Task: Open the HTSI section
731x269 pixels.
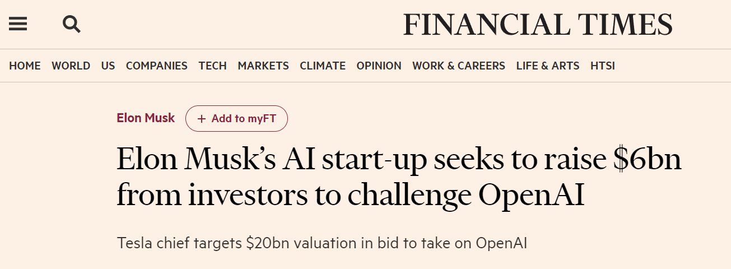Action: [603, 66]
